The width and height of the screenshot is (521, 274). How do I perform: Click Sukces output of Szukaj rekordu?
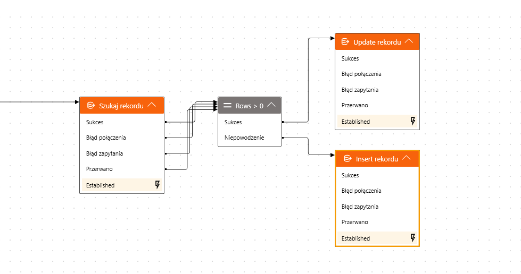click(95, 122)
